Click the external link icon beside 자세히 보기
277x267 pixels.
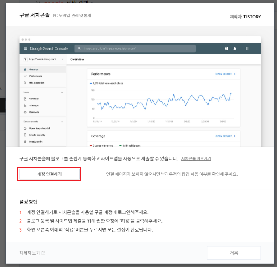pyautogui.click(x=43, y=253)
